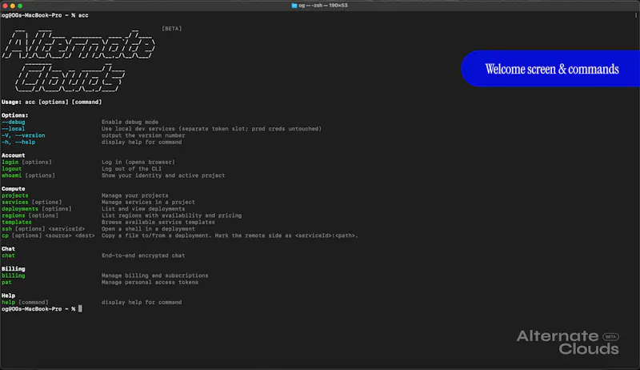The image size is (640, 370).
Task: Click the 'projects' command
Action: 14,195
